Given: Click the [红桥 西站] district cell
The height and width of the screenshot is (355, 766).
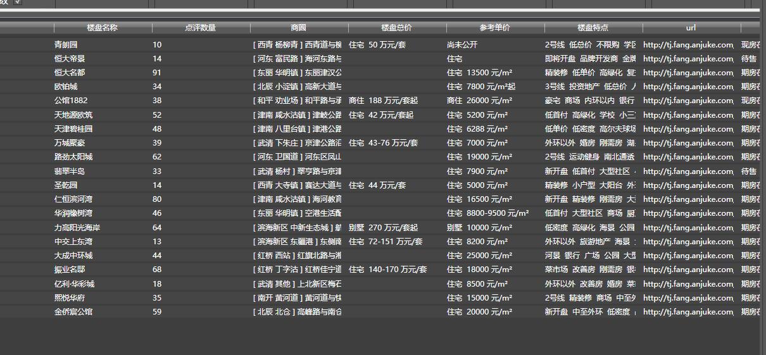Looking at the screenshot, I should 297,256.
